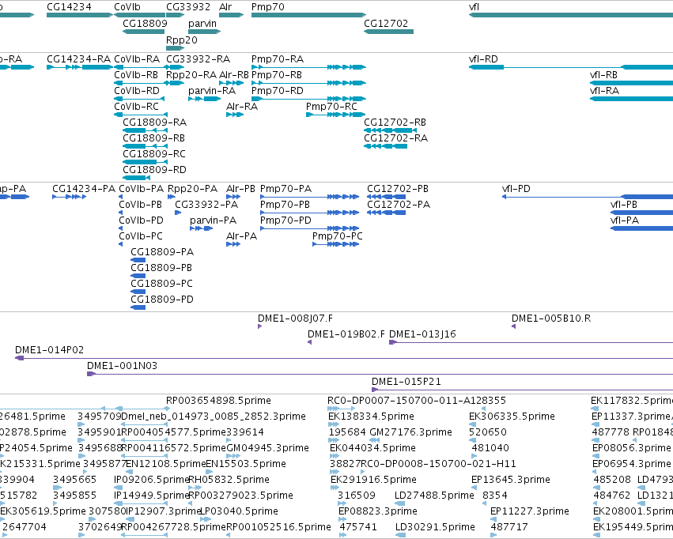
Task: Click transcript CG18809-RC
Action: tap(145, 162)
